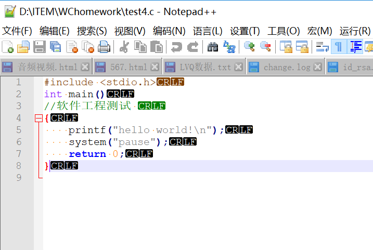
Task: Click the Save All toolbar icon
Action: [x=56, y=47]
